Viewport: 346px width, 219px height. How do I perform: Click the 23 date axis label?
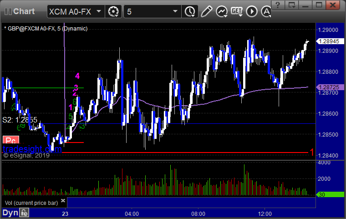coord(65,214)
